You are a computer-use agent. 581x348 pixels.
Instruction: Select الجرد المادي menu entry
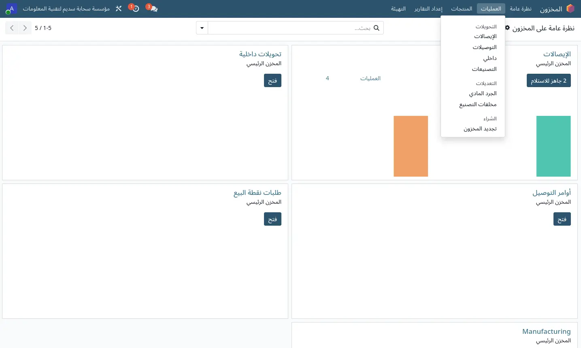pyautogui.click(x=483, y=94)
